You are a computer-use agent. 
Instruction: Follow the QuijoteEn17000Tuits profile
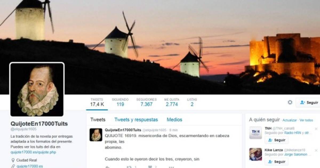point(309,102)
